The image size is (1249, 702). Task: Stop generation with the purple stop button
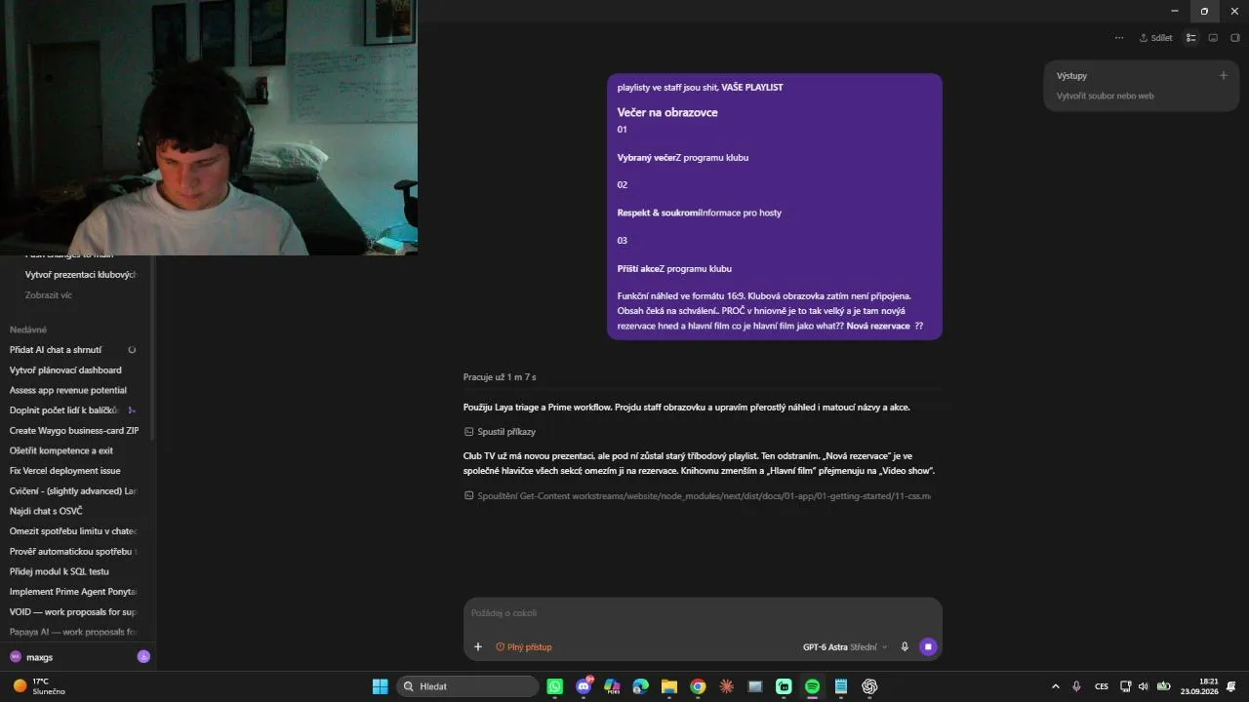click(928, 646)
